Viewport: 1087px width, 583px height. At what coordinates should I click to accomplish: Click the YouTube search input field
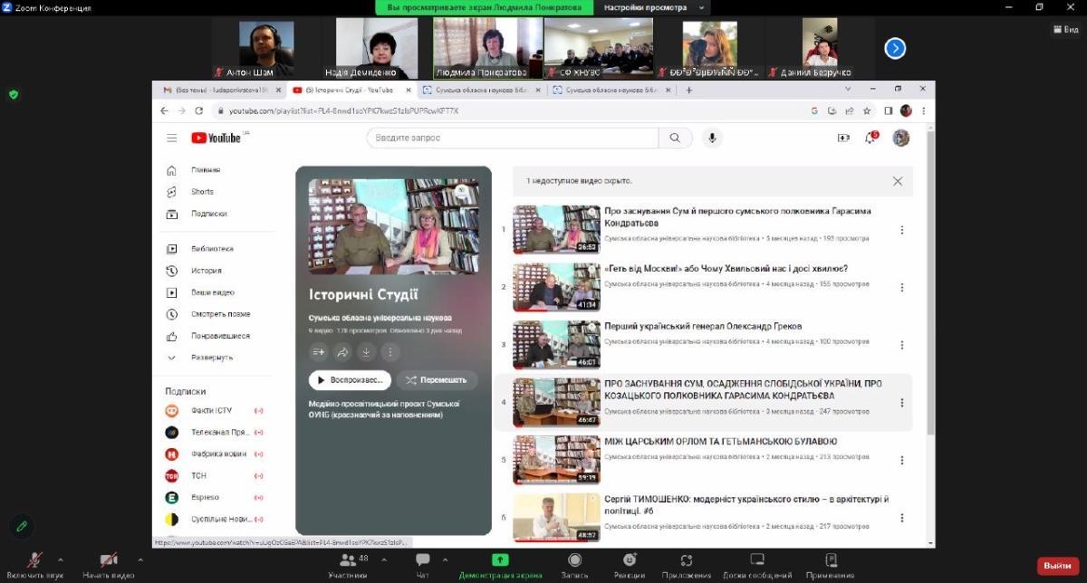pyautogui.click(x=512, y=138)
